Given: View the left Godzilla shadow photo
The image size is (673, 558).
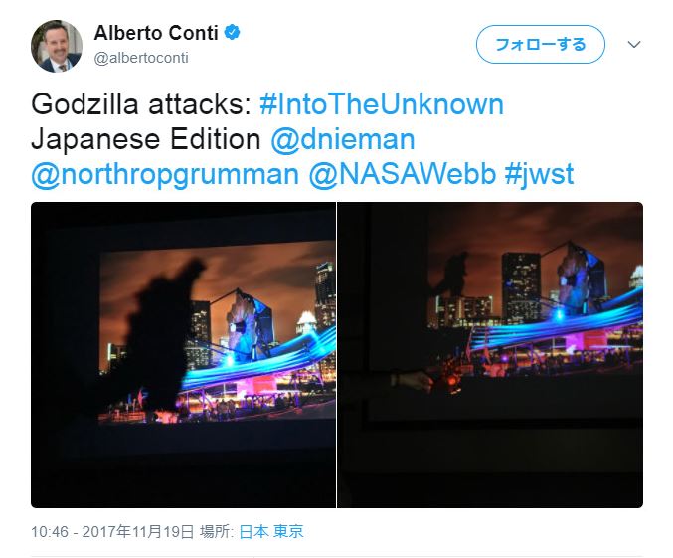Looking at the screenshot, I should [x=183, y=355].
